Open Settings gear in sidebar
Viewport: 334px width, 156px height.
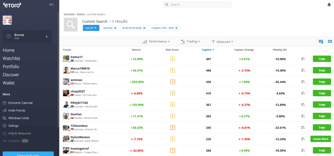[x=5, y=126]
